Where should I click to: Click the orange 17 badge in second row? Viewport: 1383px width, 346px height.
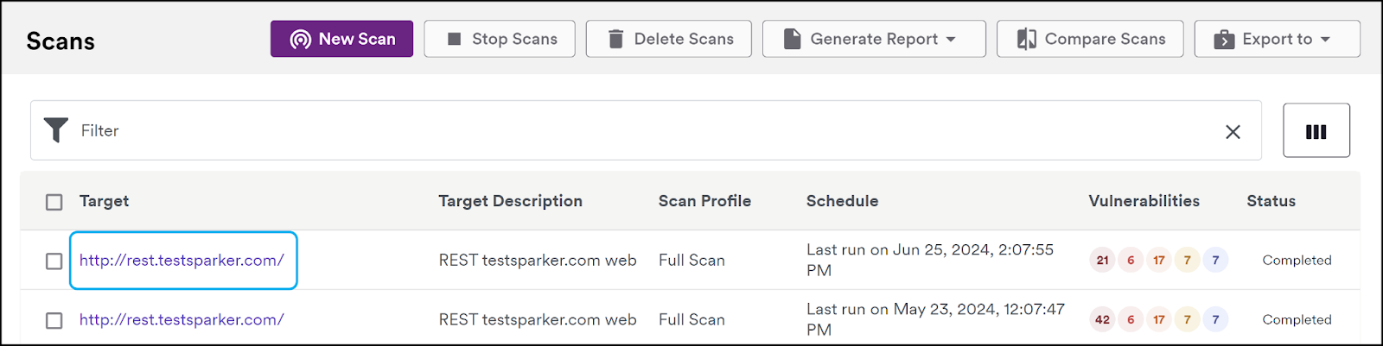(1159, 319)
